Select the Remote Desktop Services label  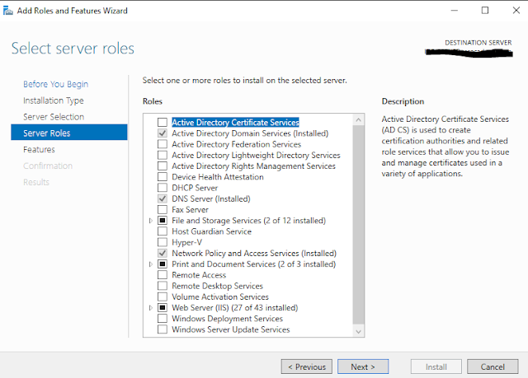tap(217, 286)
